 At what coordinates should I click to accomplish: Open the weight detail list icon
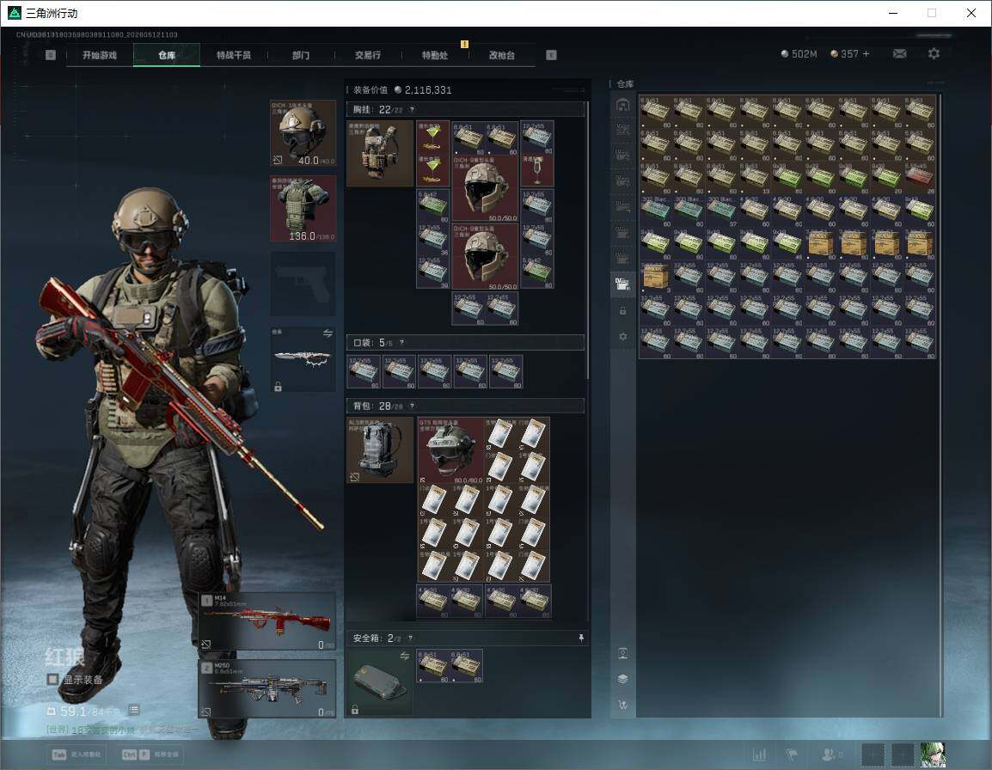coord(133,711)
